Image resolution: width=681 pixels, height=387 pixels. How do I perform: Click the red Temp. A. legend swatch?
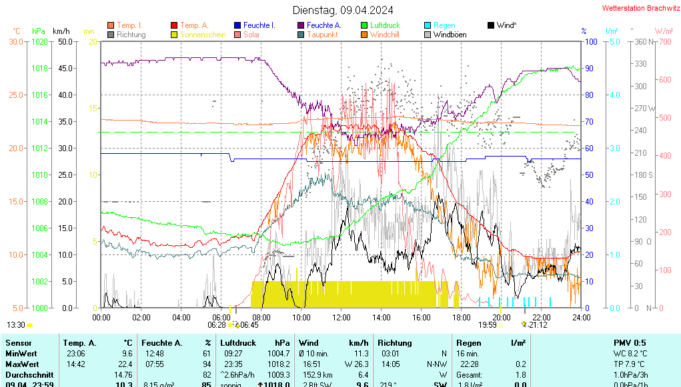click(x=174, y=25)
